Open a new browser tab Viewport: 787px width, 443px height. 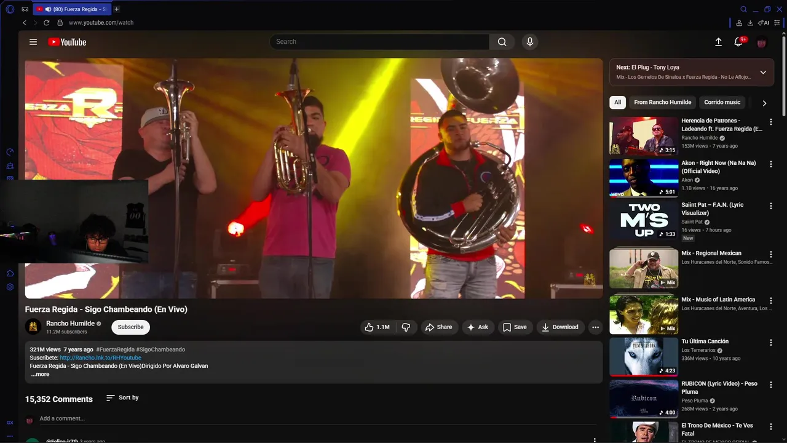[117, 9]
